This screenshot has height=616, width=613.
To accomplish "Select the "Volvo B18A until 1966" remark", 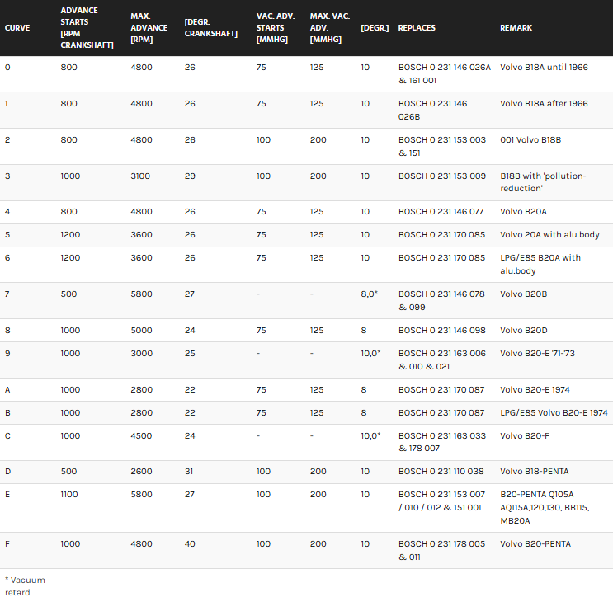I will click(544, 68).
